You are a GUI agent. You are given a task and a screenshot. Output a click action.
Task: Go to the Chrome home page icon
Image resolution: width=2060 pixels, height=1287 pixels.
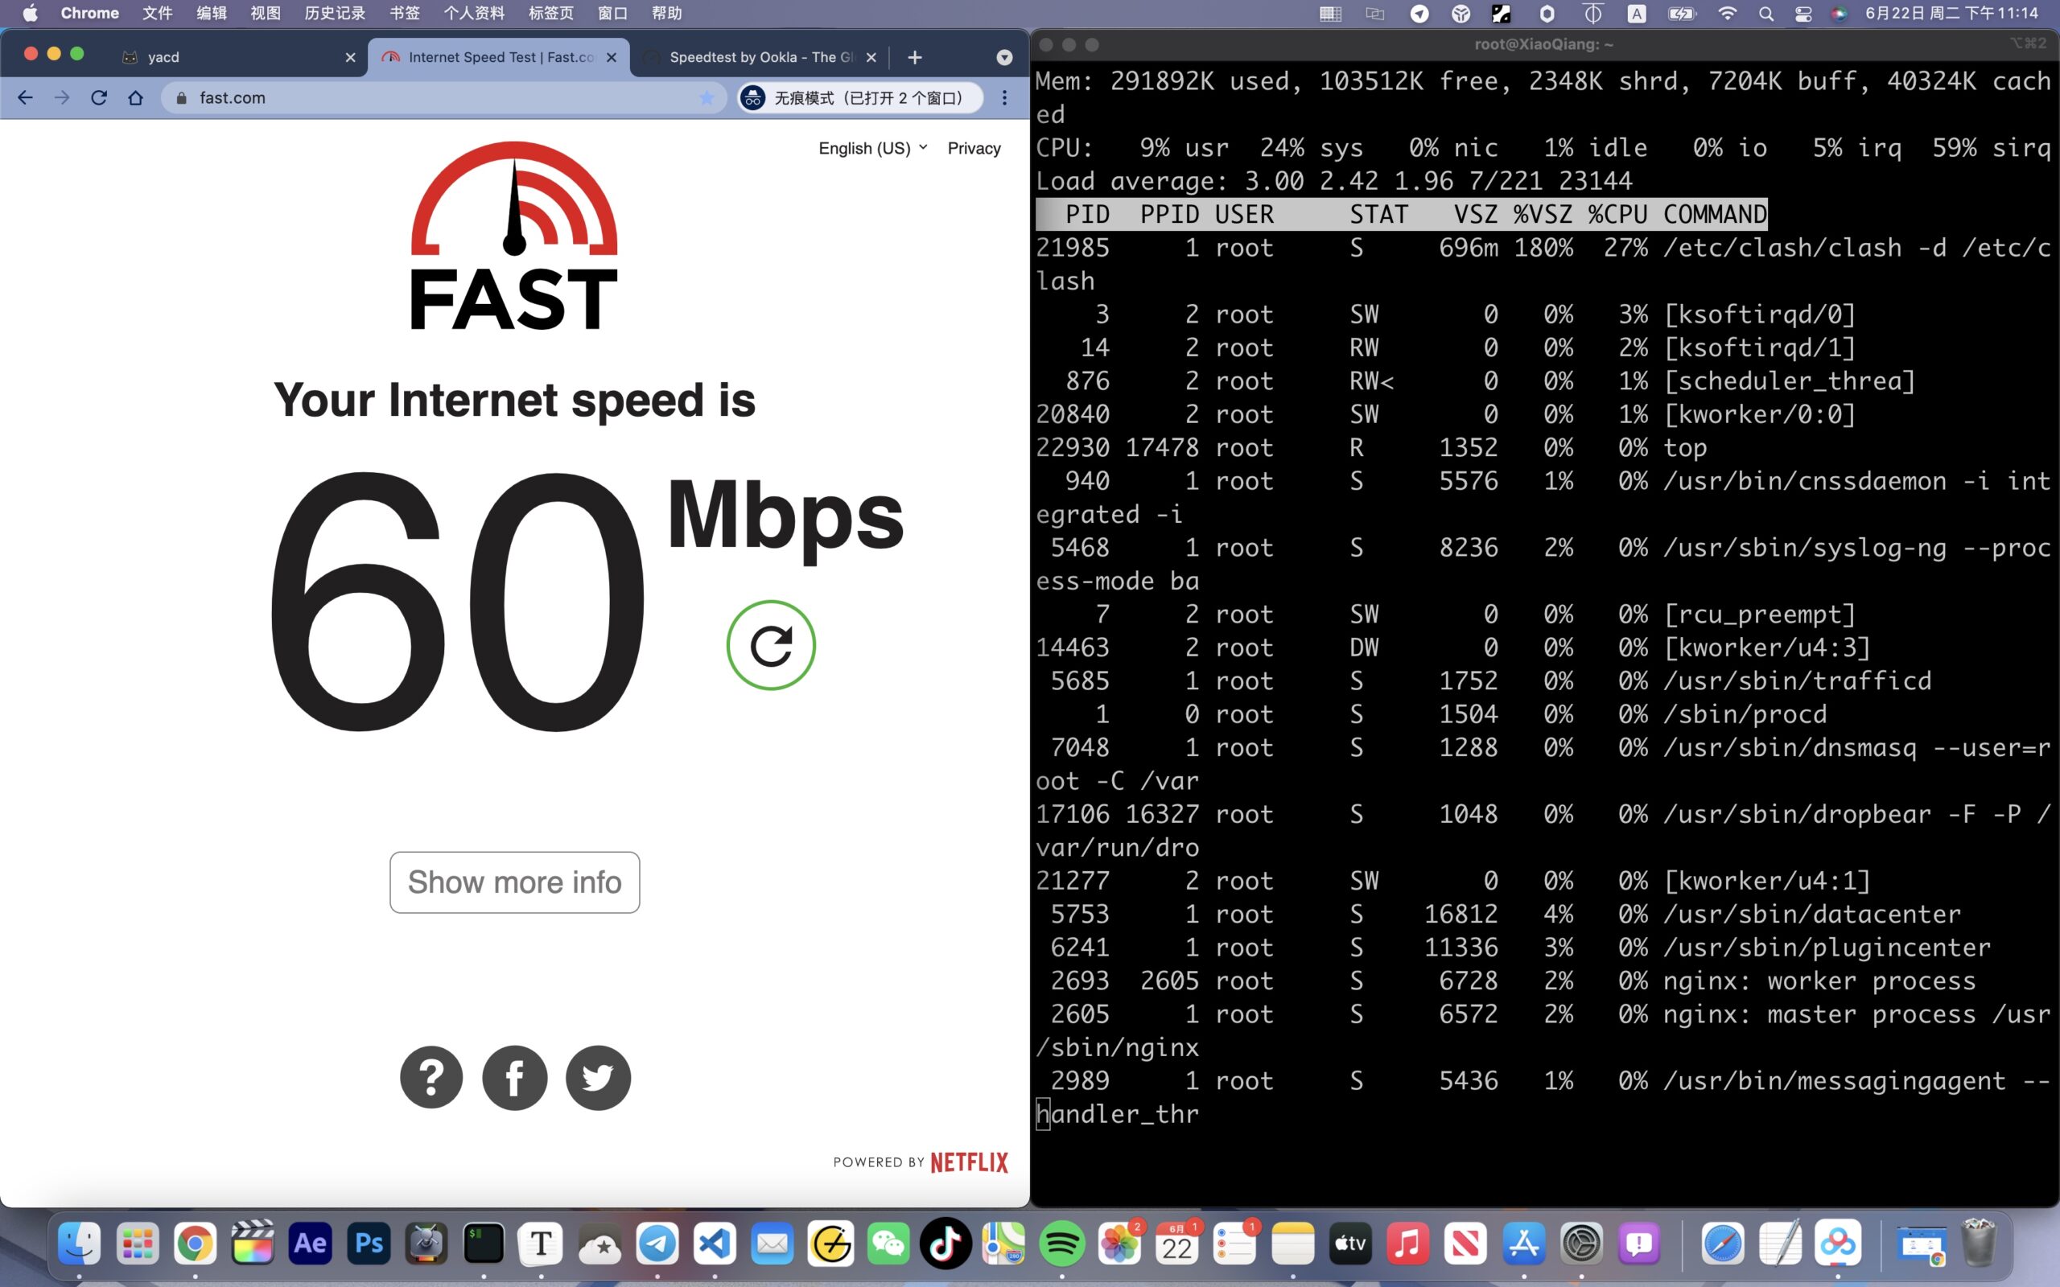point(135,98)
